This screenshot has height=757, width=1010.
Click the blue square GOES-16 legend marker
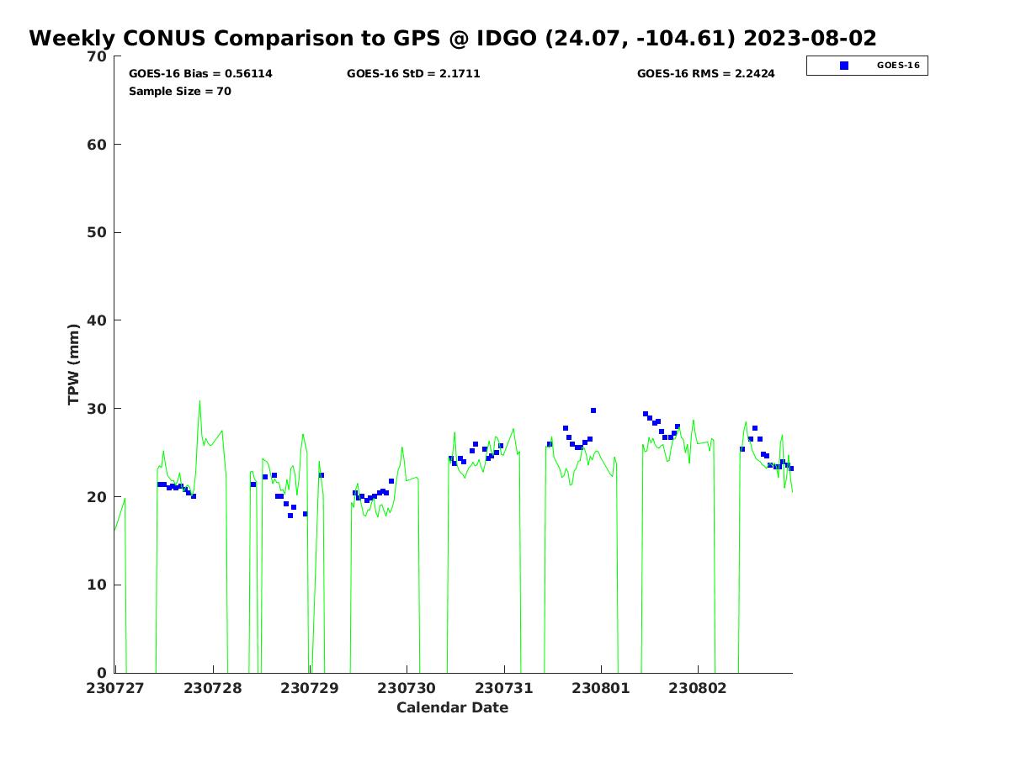[x=843, y=66]
